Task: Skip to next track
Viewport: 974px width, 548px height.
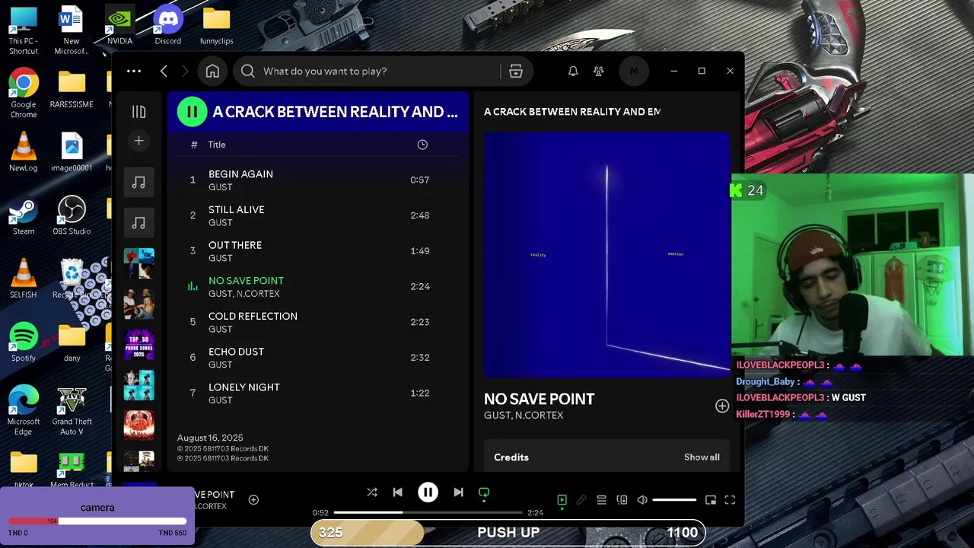Action: 458,492
